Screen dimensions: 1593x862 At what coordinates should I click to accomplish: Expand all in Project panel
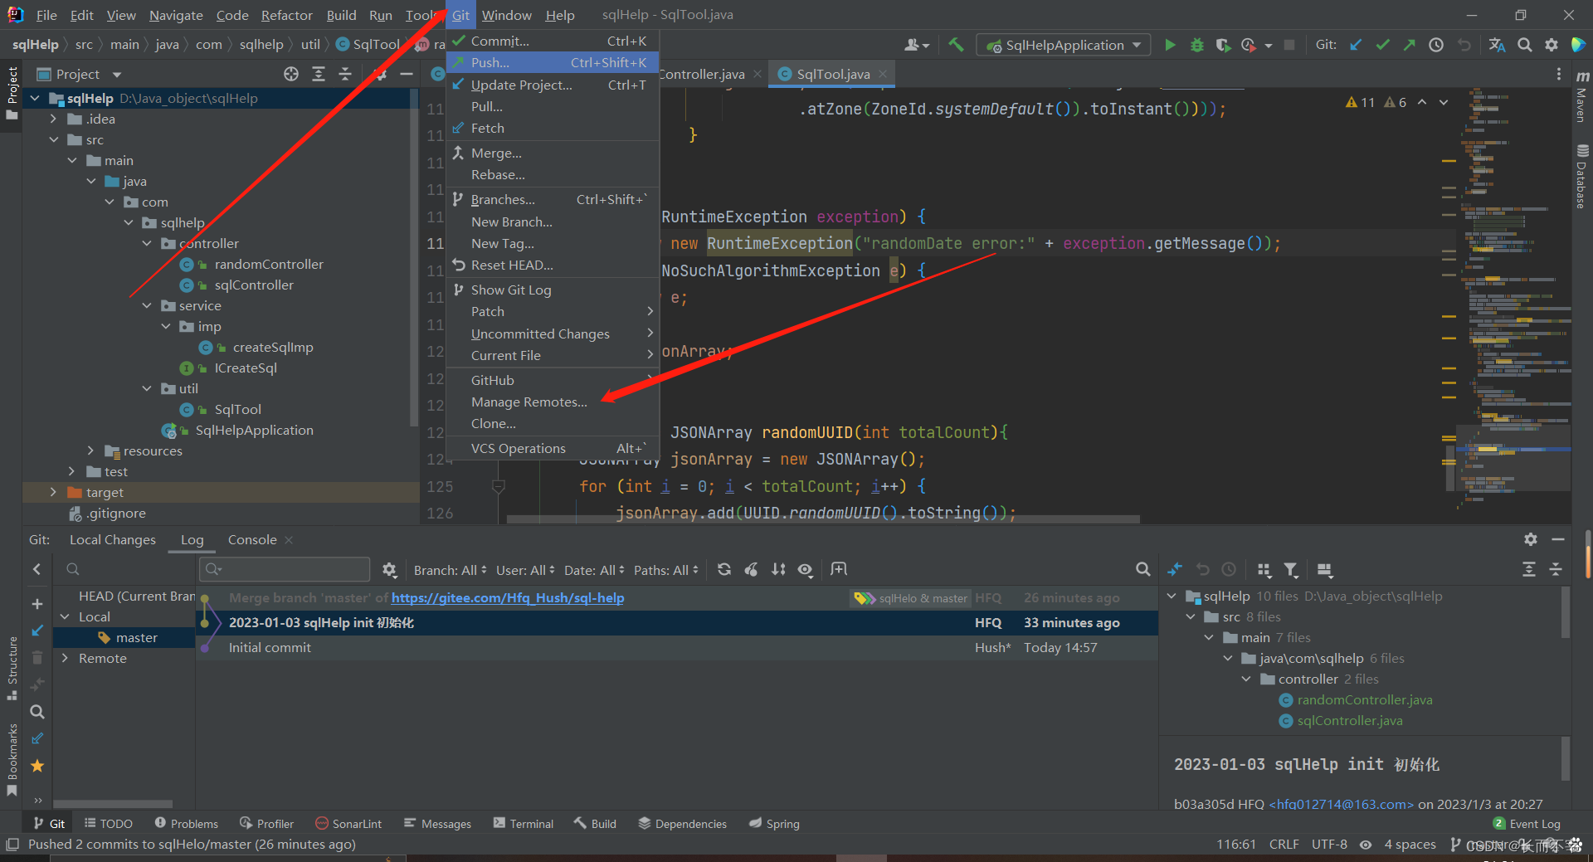click(x=319, y=74)
